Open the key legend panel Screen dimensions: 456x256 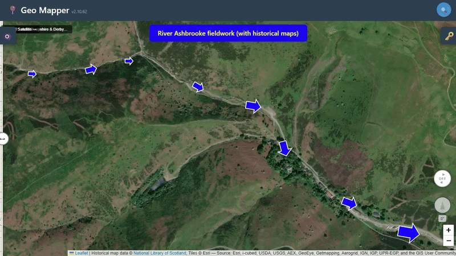point(449,36)
